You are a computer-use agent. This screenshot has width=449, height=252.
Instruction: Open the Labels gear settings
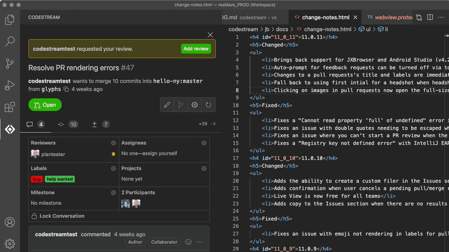pos(113,168)
